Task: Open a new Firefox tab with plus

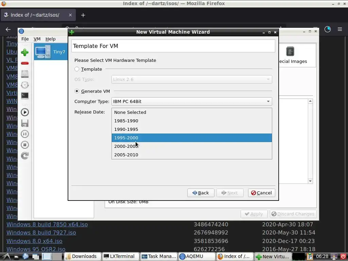Action: pyautogui.click(x=83, y=15)
